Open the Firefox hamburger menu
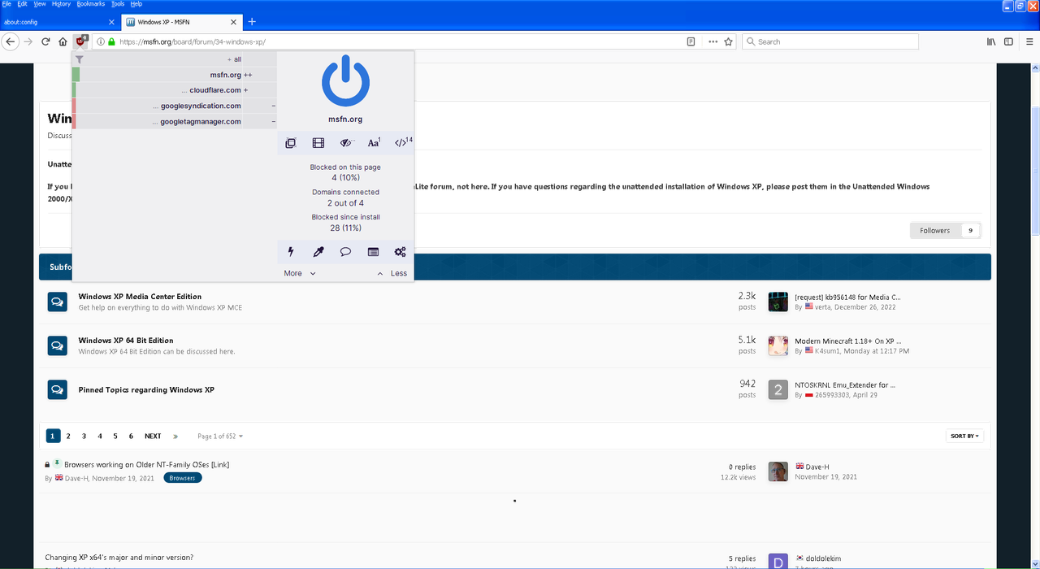 coord(1028,41)
